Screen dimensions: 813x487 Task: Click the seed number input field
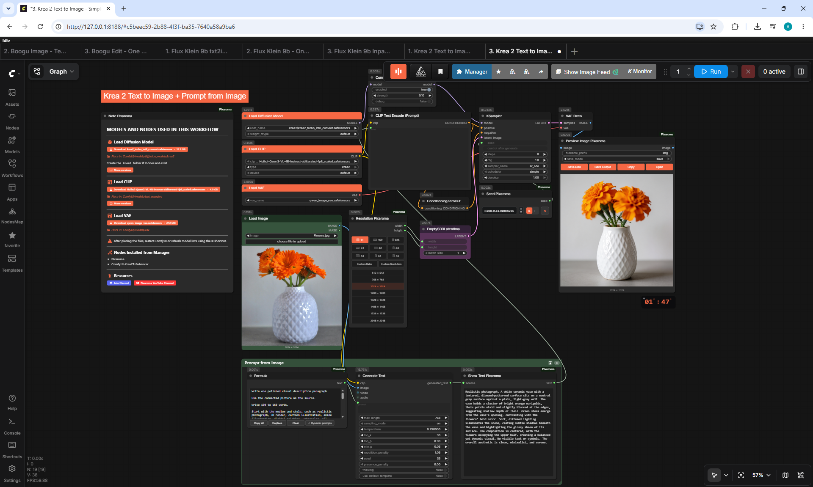click(500, 211)
